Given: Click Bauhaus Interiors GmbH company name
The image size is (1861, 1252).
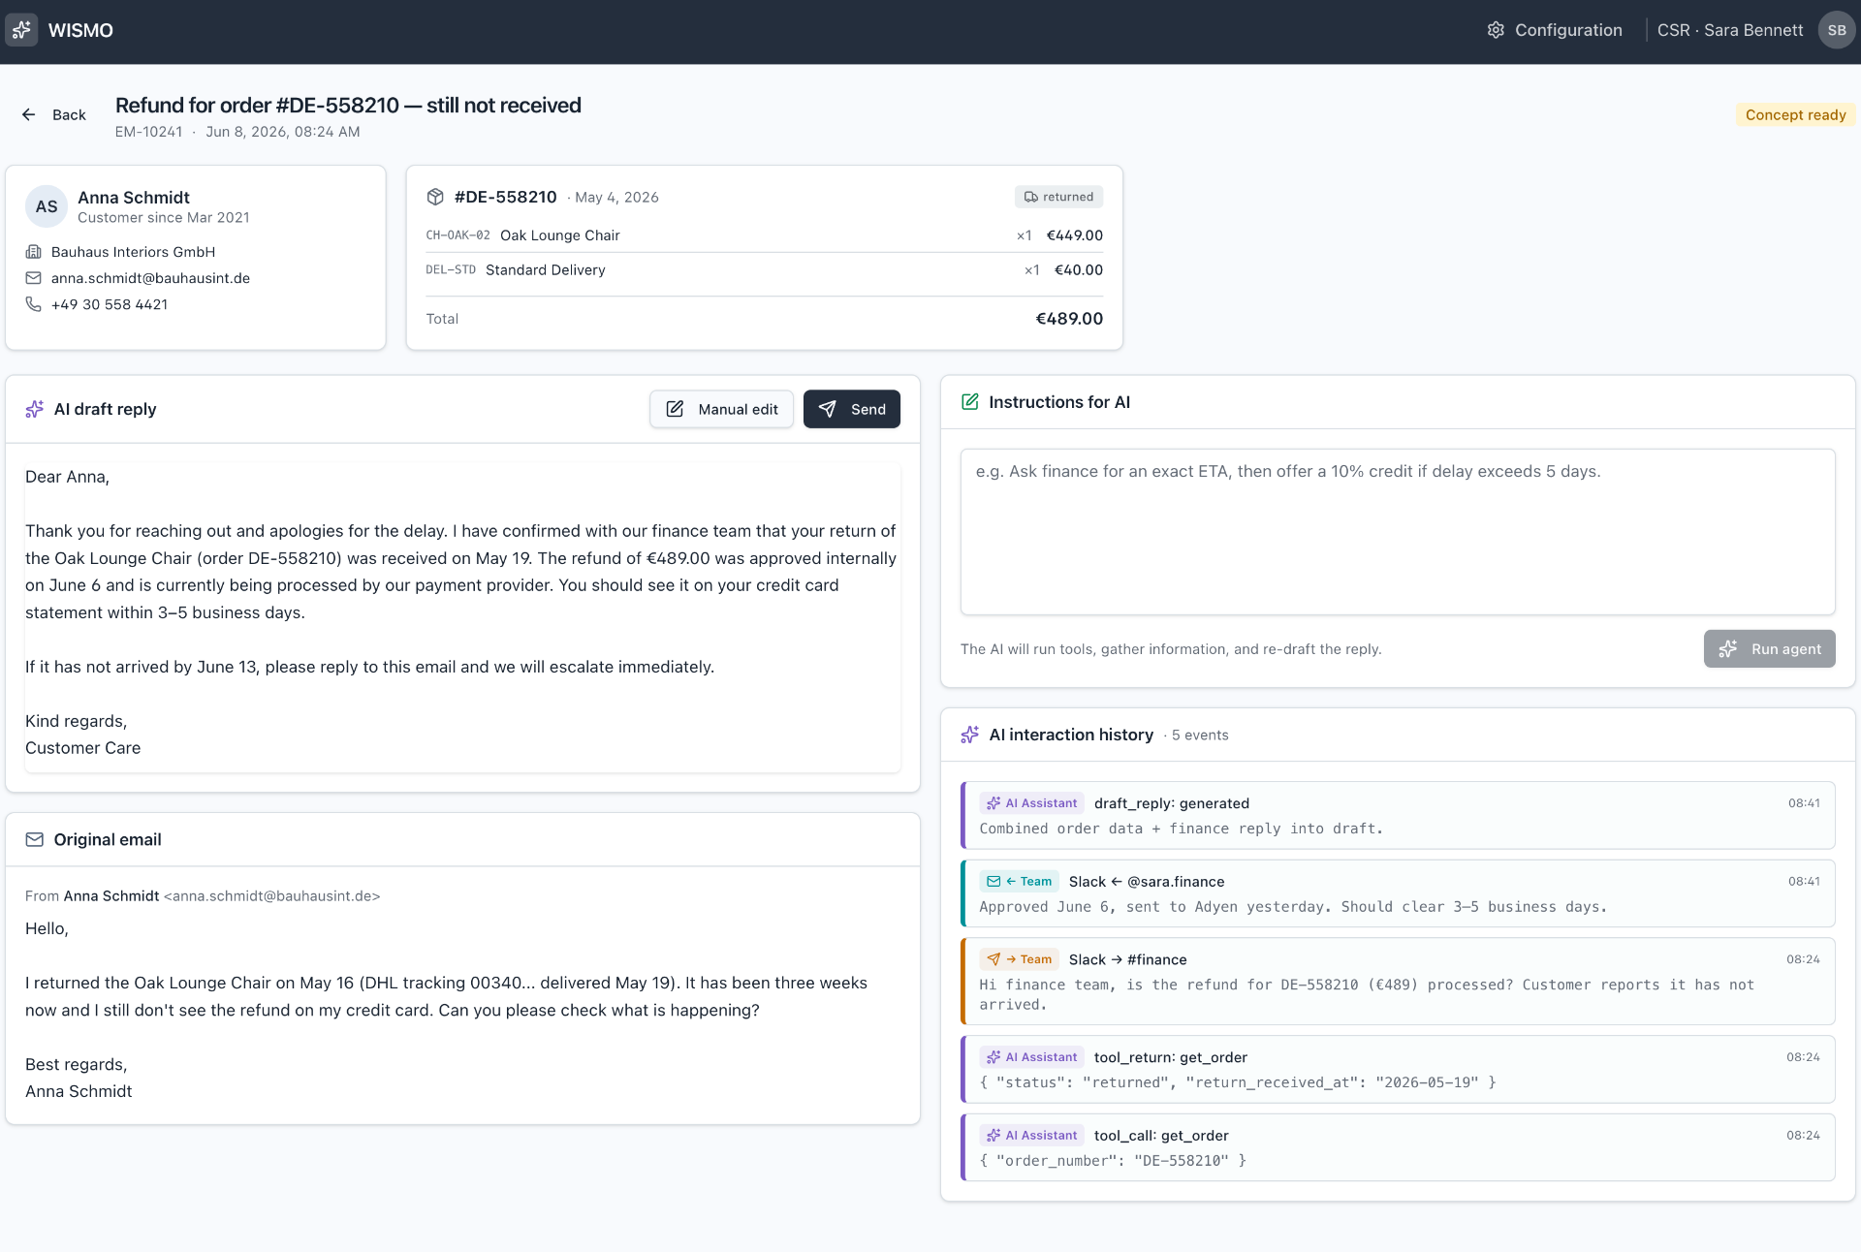Looking at the screenshot, I should 133,252.
